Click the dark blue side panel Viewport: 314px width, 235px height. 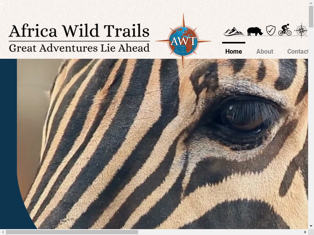[x=9, y=144]
